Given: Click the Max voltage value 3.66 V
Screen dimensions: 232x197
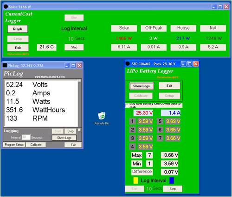Looking at the screenshot, I should (170, 155).
